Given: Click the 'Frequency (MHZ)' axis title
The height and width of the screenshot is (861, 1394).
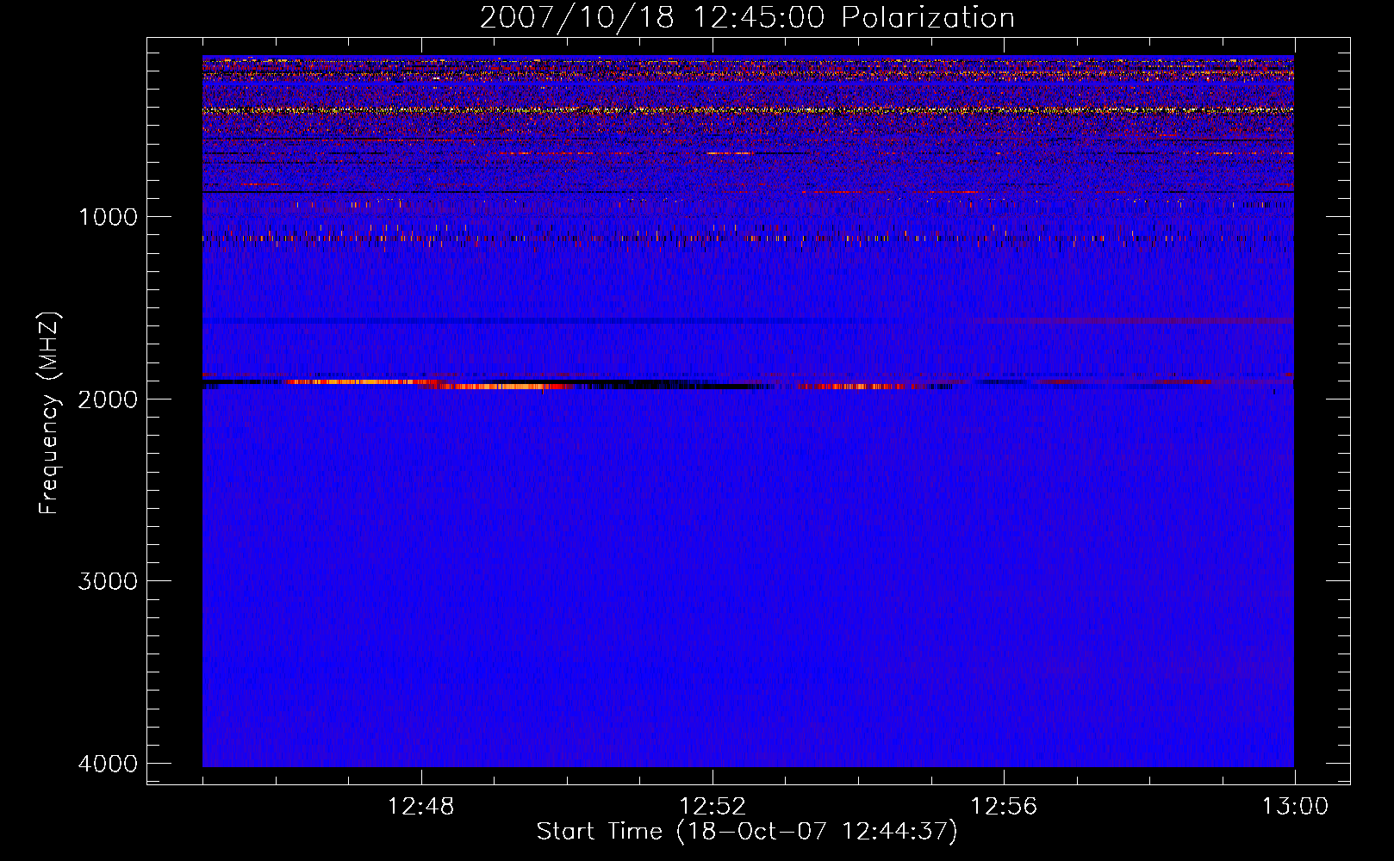Looking at the screenshot, I should 50,412.
